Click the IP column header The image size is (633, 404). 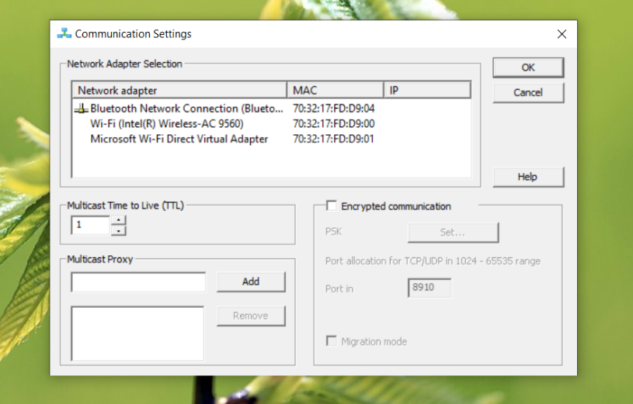[x=427, y=90]
